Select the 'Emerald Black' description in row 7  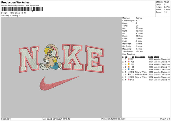141,74
